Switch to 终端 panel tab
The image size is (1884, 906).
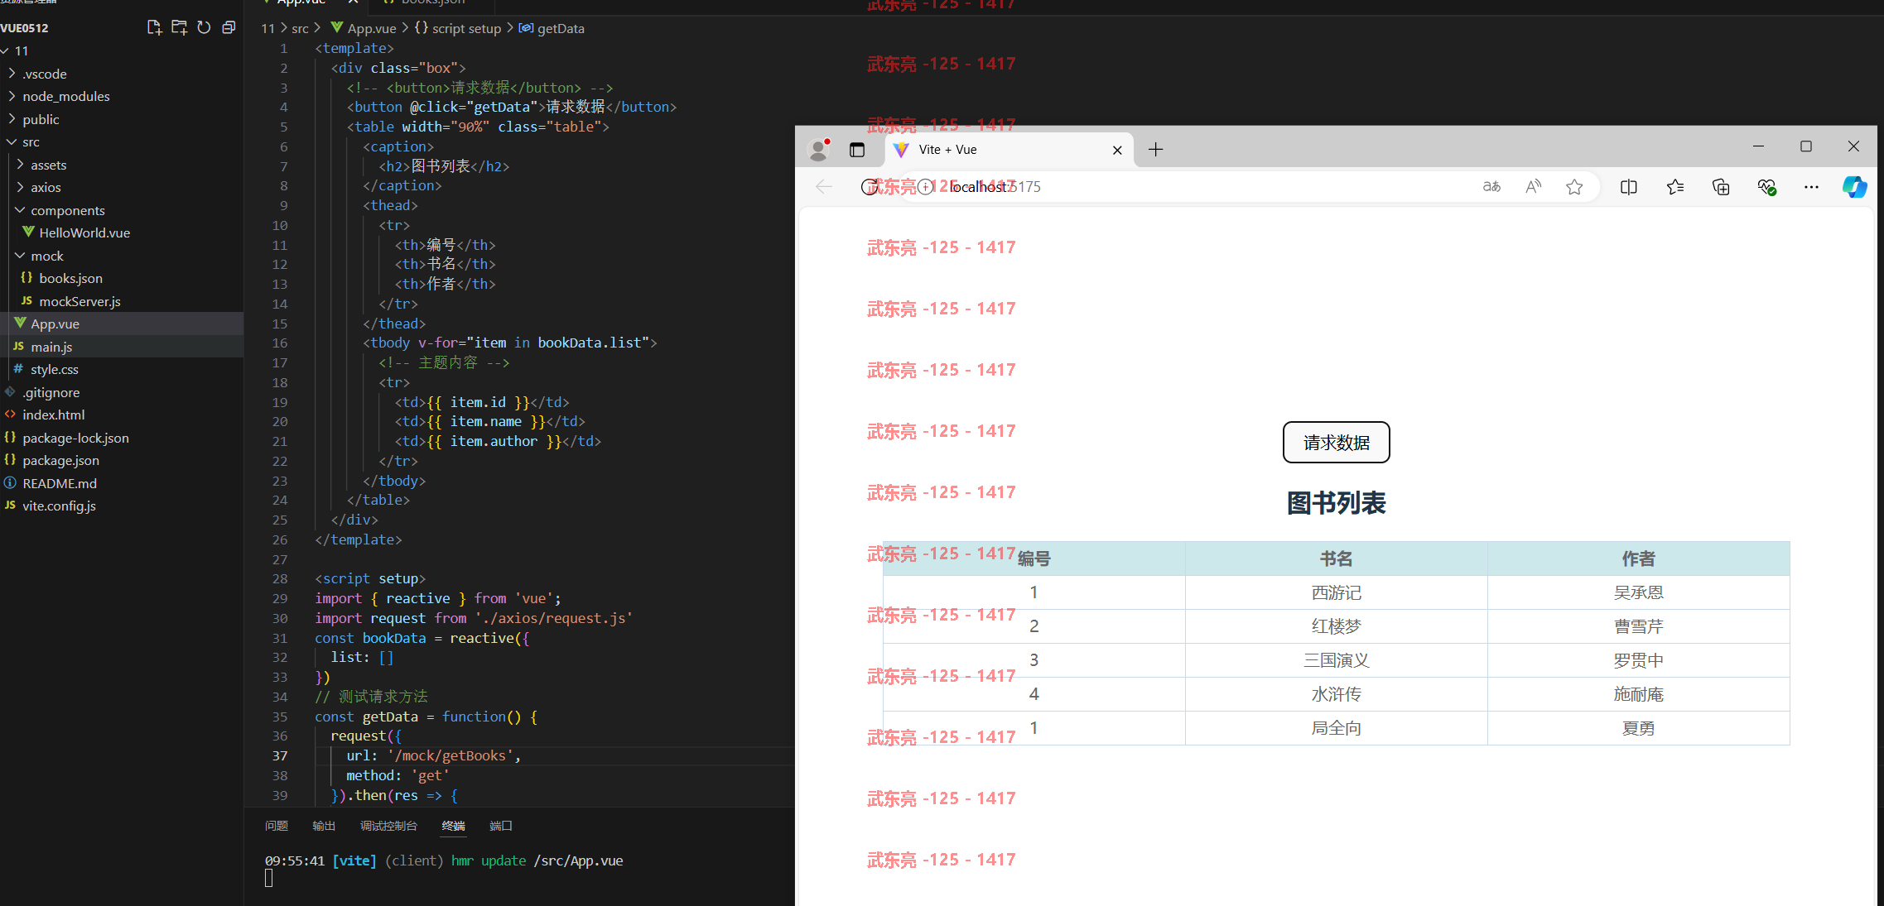point(453,826)
